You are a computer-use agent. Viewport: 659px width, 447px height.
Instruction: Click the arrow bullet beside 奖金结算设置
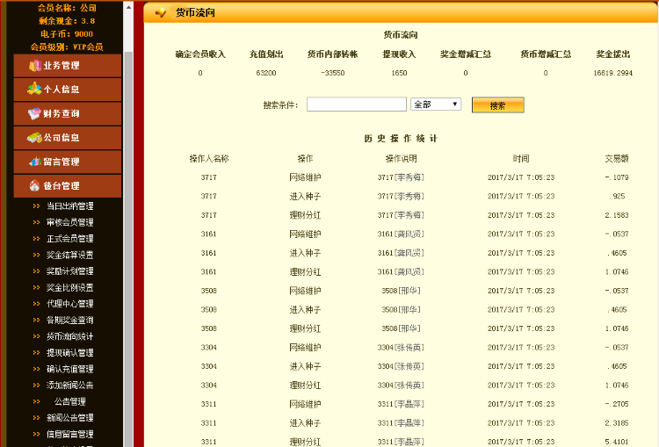(x=37, y=255)
